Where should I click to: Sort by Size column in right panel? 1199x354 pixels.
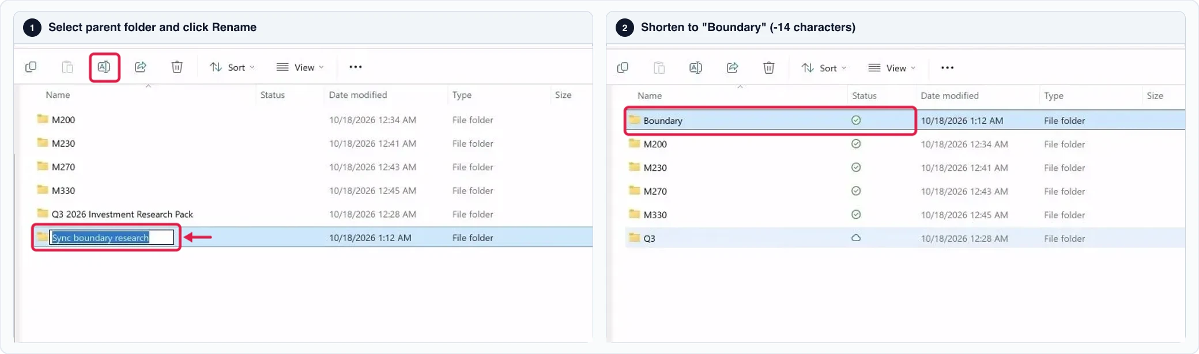(x=1155, y=96)
